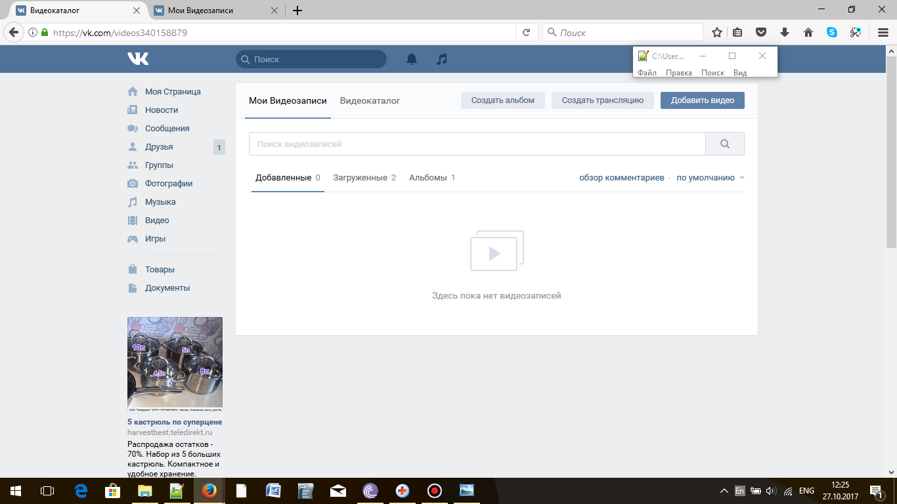Image resolution: width=897 pixels, height=504 pixels.
Task: Reload the page with refresh icon
Action: (x=526, y=32)
